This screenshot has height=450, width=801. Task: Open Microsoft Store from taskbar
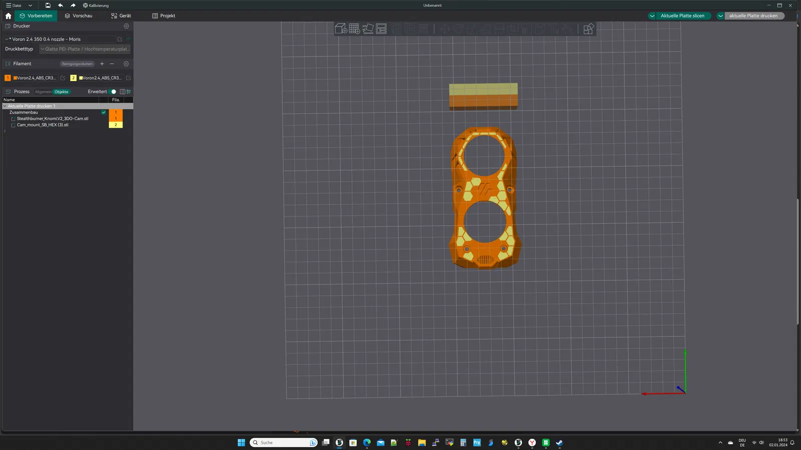point(353,442)
